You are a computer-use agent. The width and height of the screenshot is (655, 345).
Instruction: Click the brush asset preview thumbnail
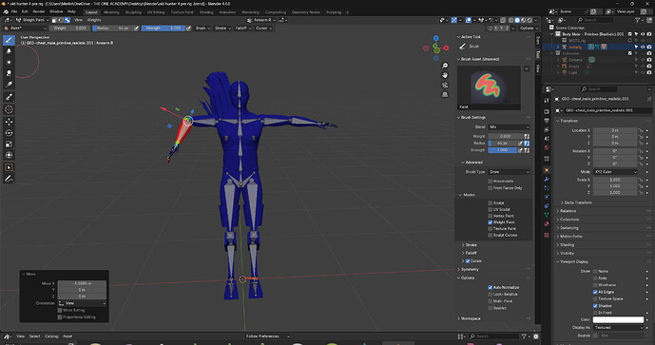(489, 87)
